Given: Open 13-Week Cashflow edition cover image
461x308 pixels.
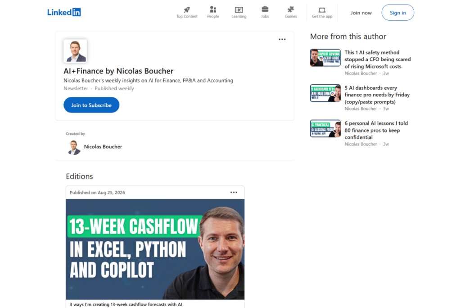Looking at the screenshot, I should coord(155,249).
